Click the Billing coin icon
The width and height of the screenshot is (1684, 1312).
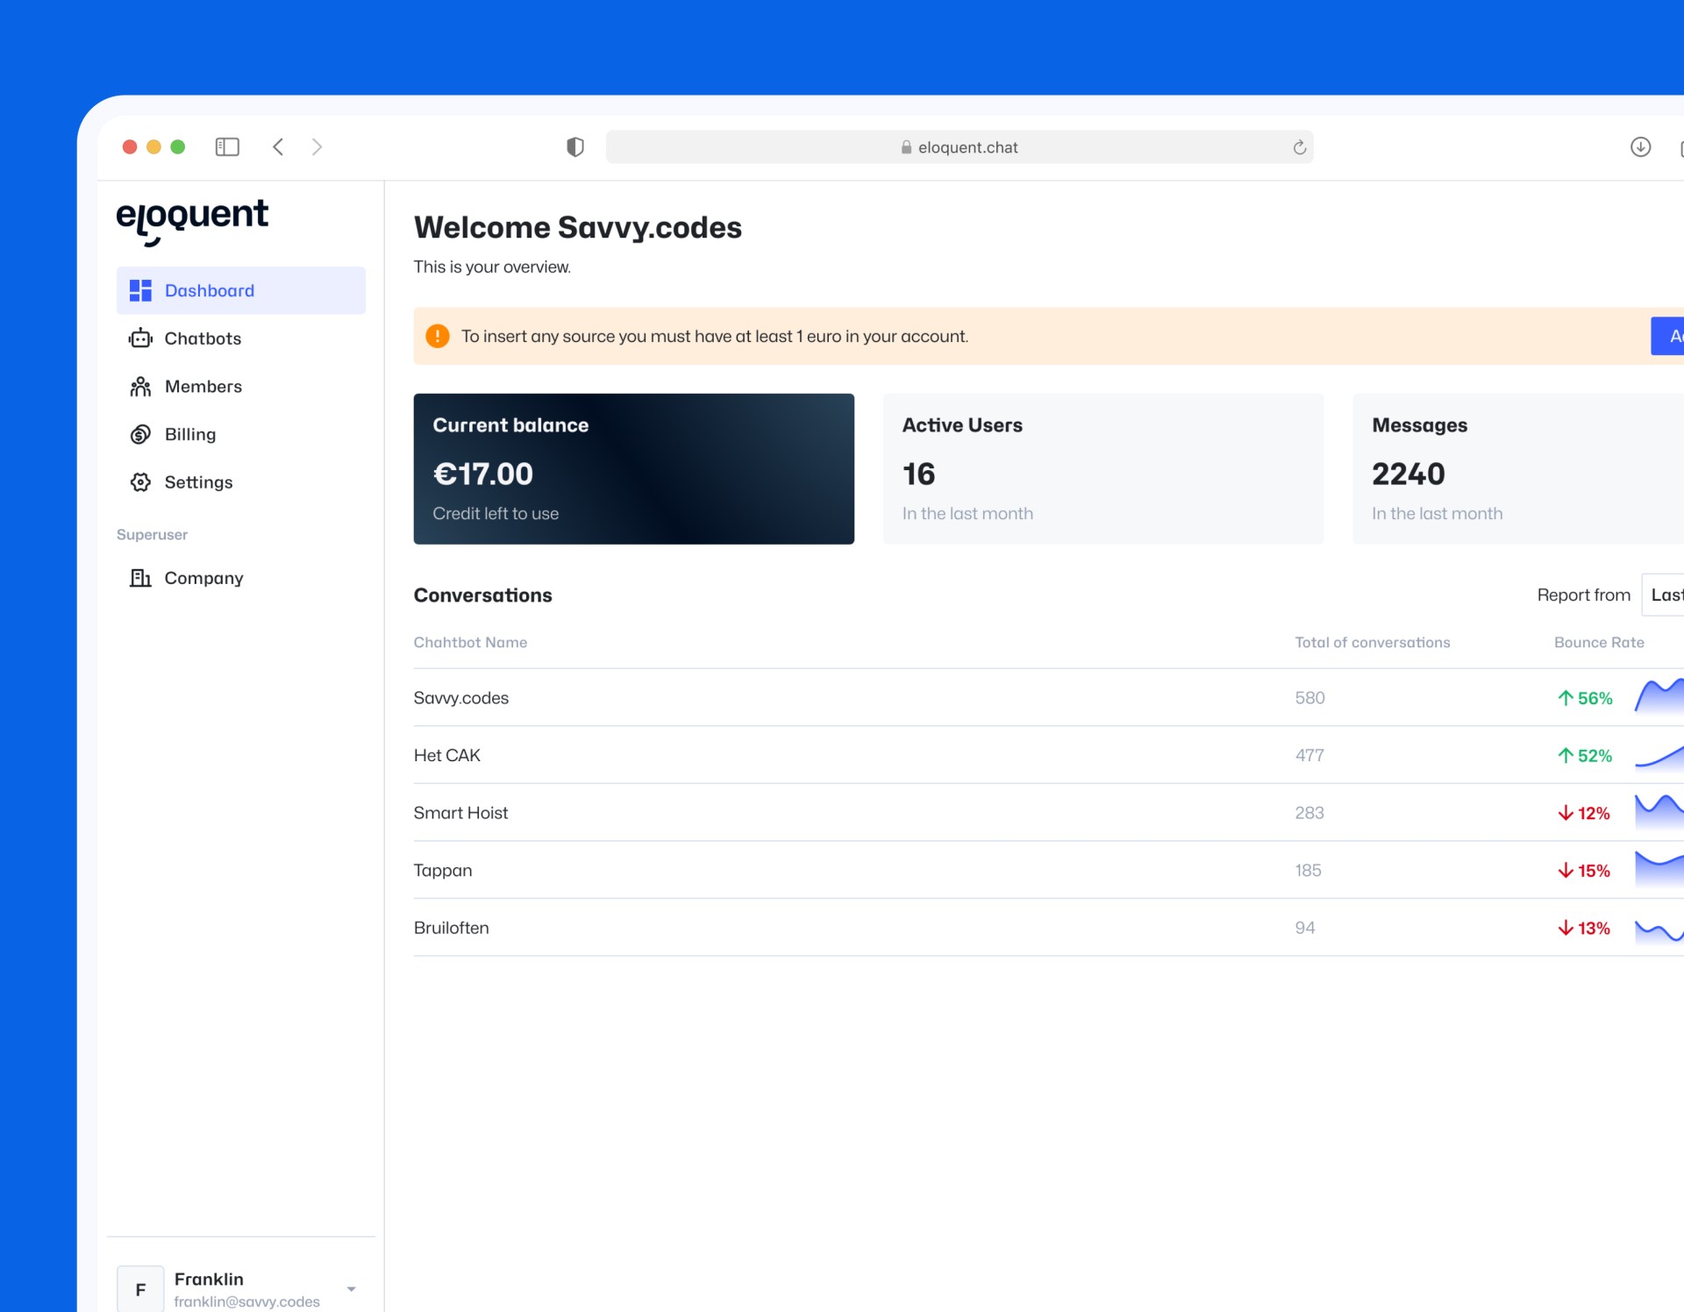pyautogui.click(x=140, y=434)
